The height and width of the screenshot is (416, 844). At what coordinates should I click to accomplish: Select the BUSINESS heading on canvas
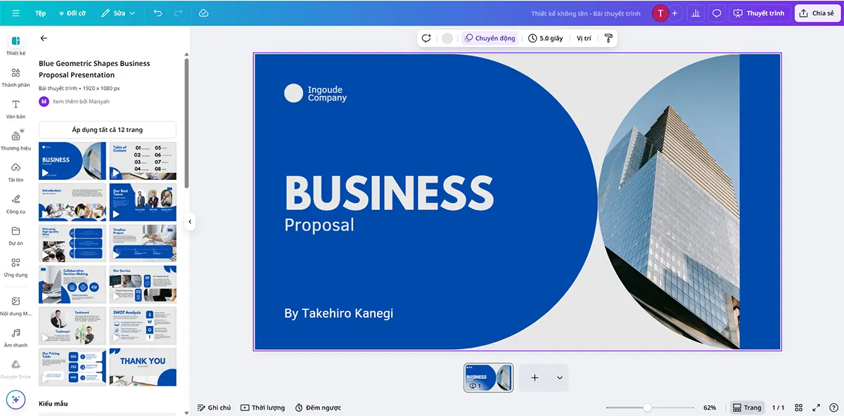[389, 192]
